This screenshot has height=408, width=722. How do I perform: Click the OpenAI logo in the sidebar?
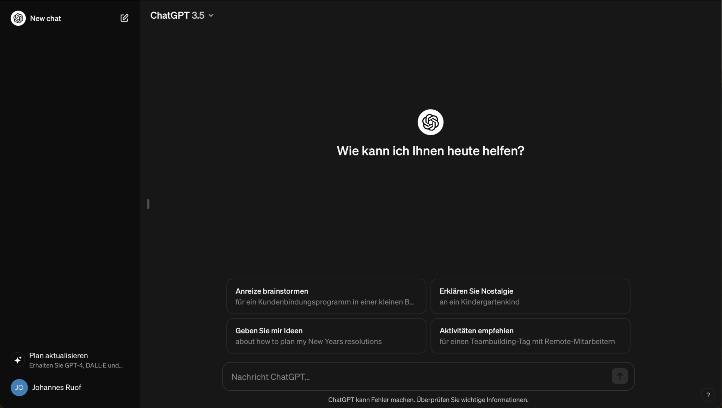[18, 18]
